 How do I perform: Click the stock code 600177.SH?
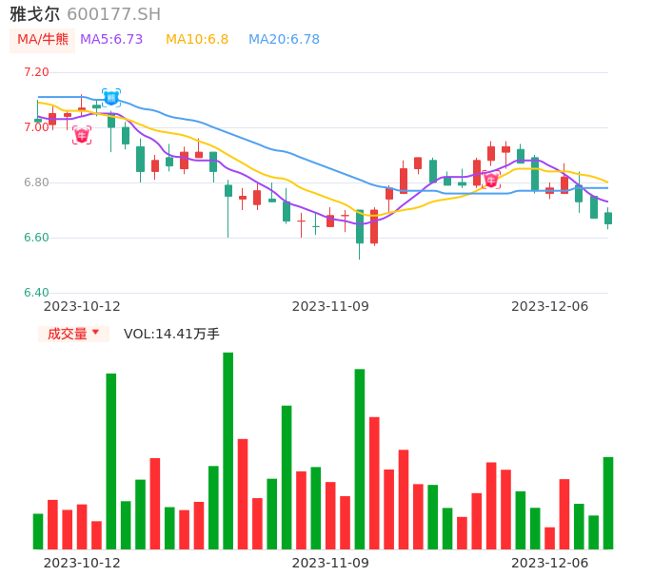click(113, 14)
